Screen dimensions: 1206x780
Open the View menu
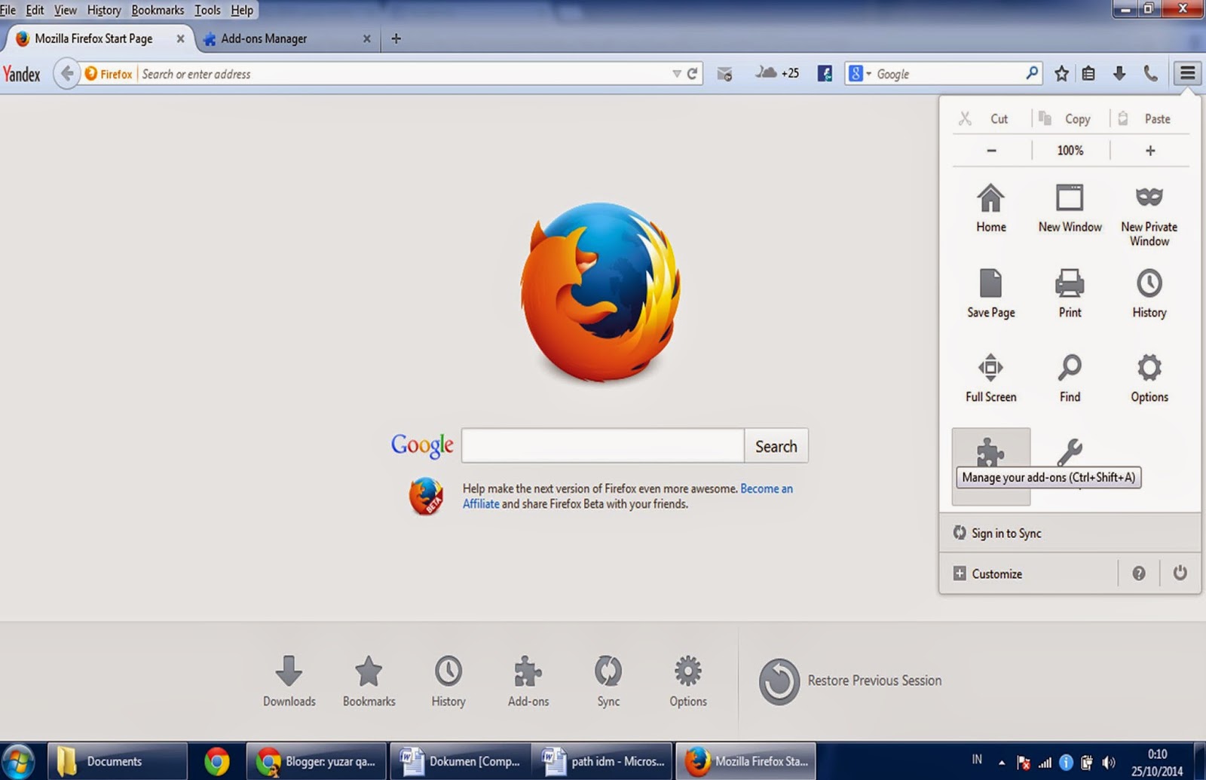(65, 10)
